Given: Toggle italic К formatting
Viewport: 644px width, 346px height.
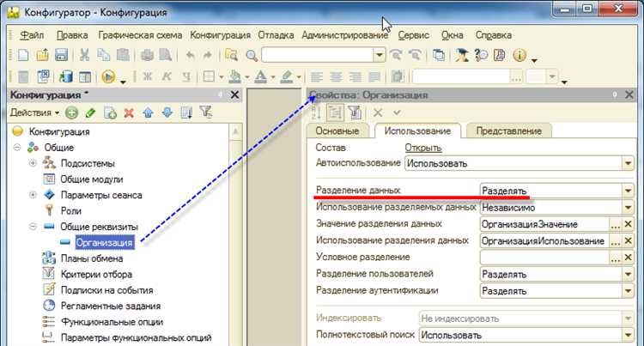Looking at the screenshot, I should 167,76.
